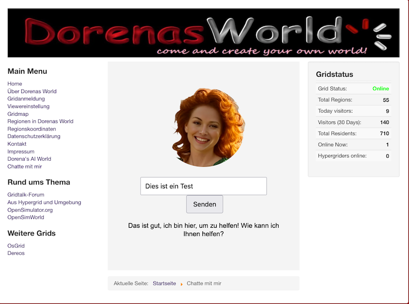View the Datenschutzerklärung page
The image size is (409, 304).
pos(34,137)
